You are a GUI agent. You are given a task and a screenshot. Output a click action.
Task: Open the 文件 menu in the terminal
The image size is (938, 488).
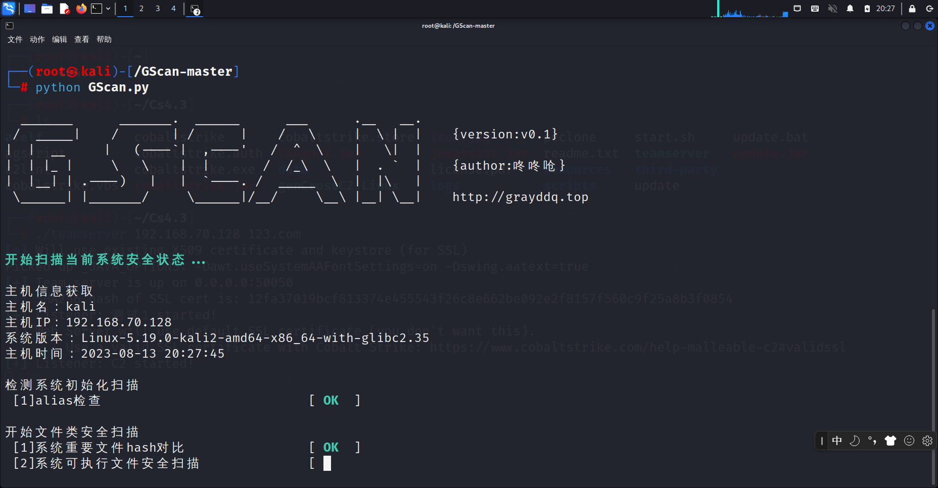[x=15, y=39]
